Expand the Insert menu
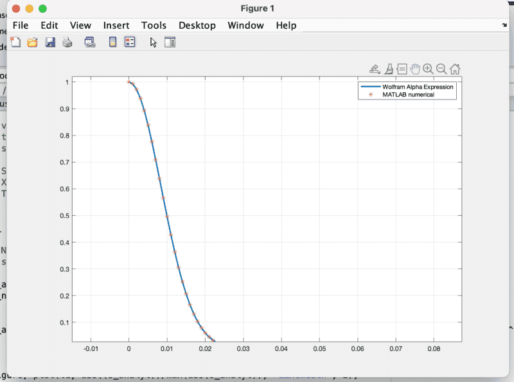Image resolution: width=514 pixels, height=382 pixels. [116, 26]
